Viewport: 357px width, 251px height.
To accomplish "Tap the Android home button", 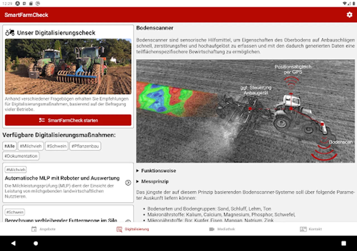I will 36,243.
